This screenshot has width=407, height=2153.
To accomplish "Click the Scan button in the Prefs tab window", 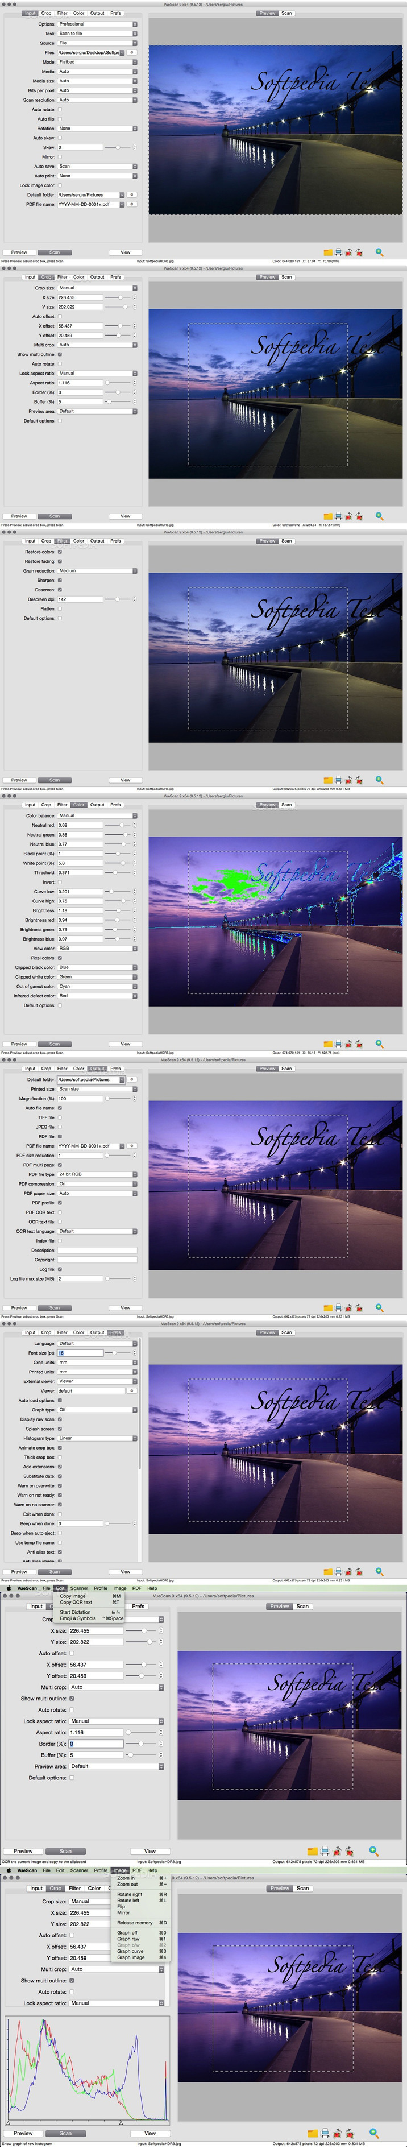I will click(55, 1571).
